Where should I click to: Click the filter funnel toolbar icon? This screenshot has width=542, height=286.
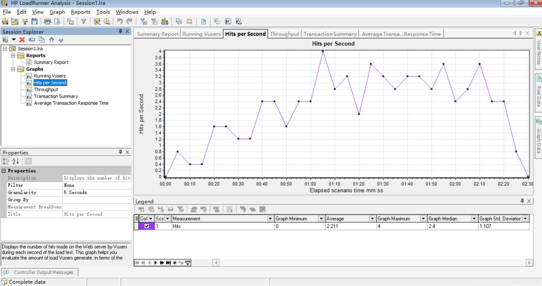coord(84,22)
